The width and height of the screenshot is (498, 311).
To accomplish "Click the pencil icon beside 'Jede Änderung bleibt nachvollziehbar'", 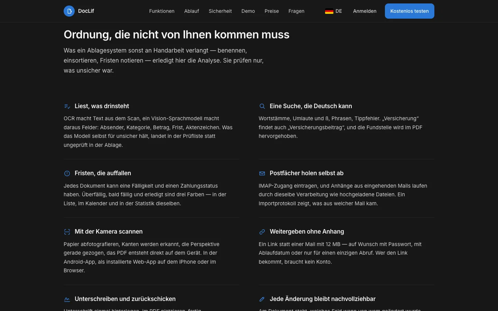I will click(x=262, y=299).
